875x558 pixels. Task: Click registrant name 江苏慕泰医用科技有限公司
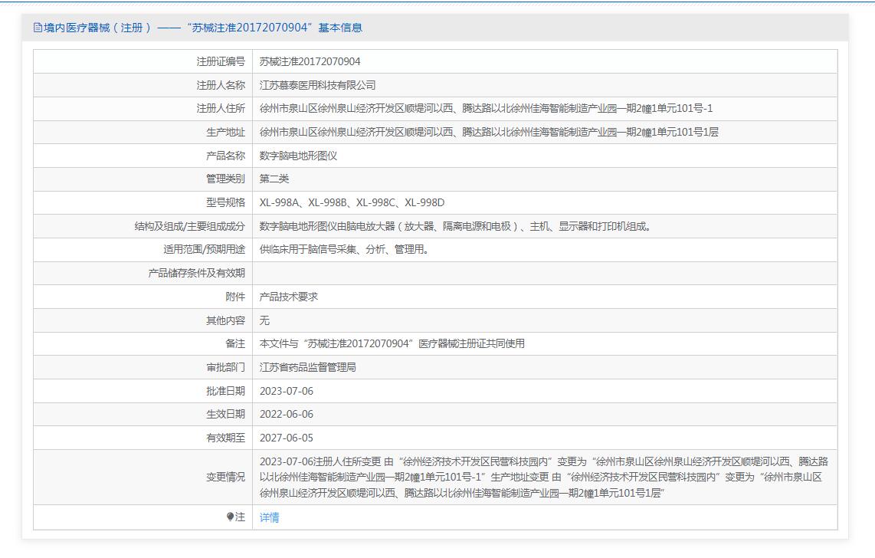coord(317,85)
